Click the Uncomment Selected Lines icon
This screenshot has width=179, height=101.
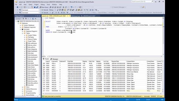(x=87, y=10)
